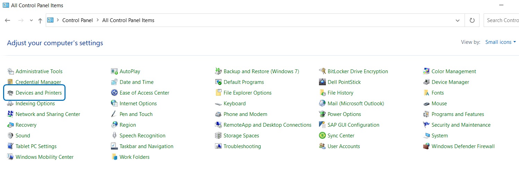The image size is (519, 184).
Task: Click the Backup and Restore icon
Action: click(218, 71)
